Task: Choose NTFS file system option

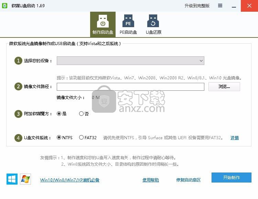Action: pyautogui.click(x=65, y=137)
